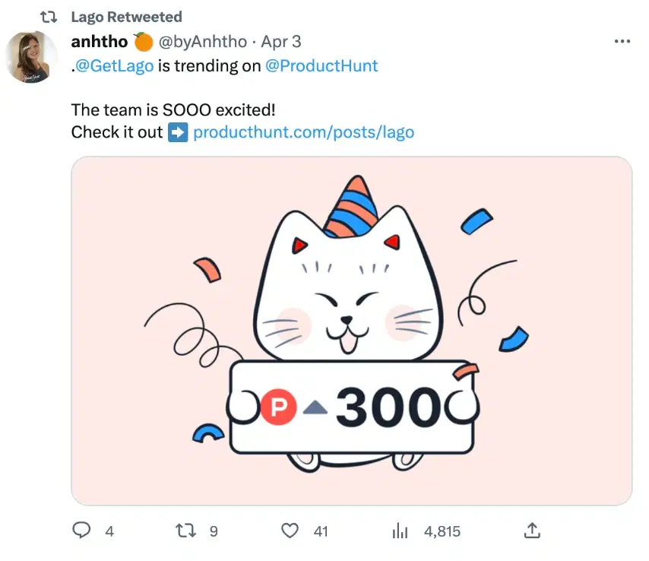
Task: Open anhtho's profile picture
Action: [31, 57]
